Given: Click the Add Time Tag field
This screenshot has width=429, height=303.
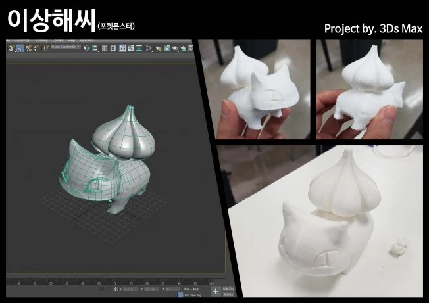Looking at the screenshot, I should pos(192,295).
